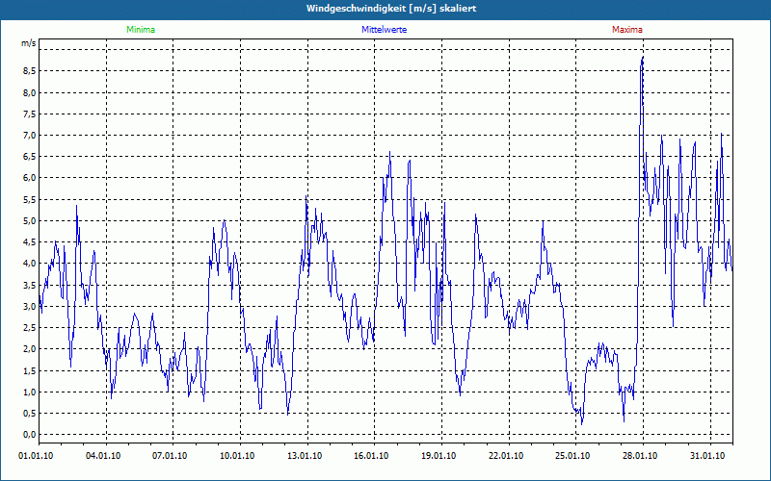Click the 16.01.10 date label
The image size is (771, 481).
pyautogui.click(x=371, y=456)
